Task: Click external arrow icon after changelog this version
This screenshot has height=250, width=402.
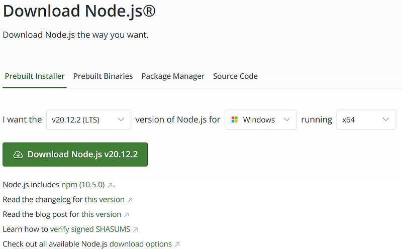Action: point(130,200)
